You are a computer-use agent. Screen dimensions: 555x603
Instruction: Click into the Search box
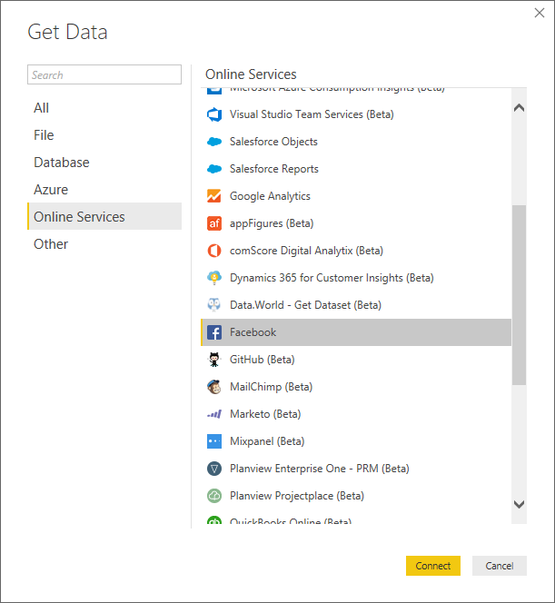click(x=104, y=74)
